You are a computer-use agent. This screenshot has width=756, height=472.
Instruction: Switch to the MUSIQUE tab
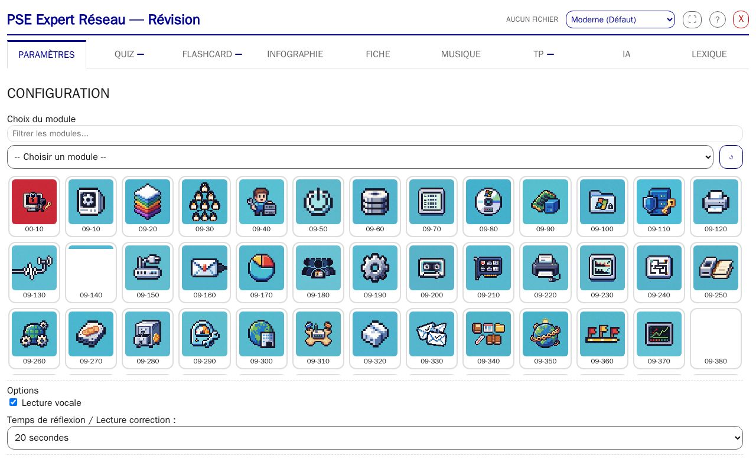(461, 54)
